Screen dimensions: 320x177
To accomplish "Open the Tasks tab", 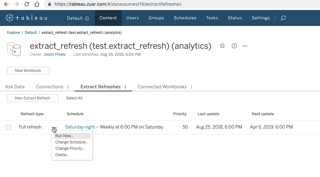I will click(x=212, y=18).
